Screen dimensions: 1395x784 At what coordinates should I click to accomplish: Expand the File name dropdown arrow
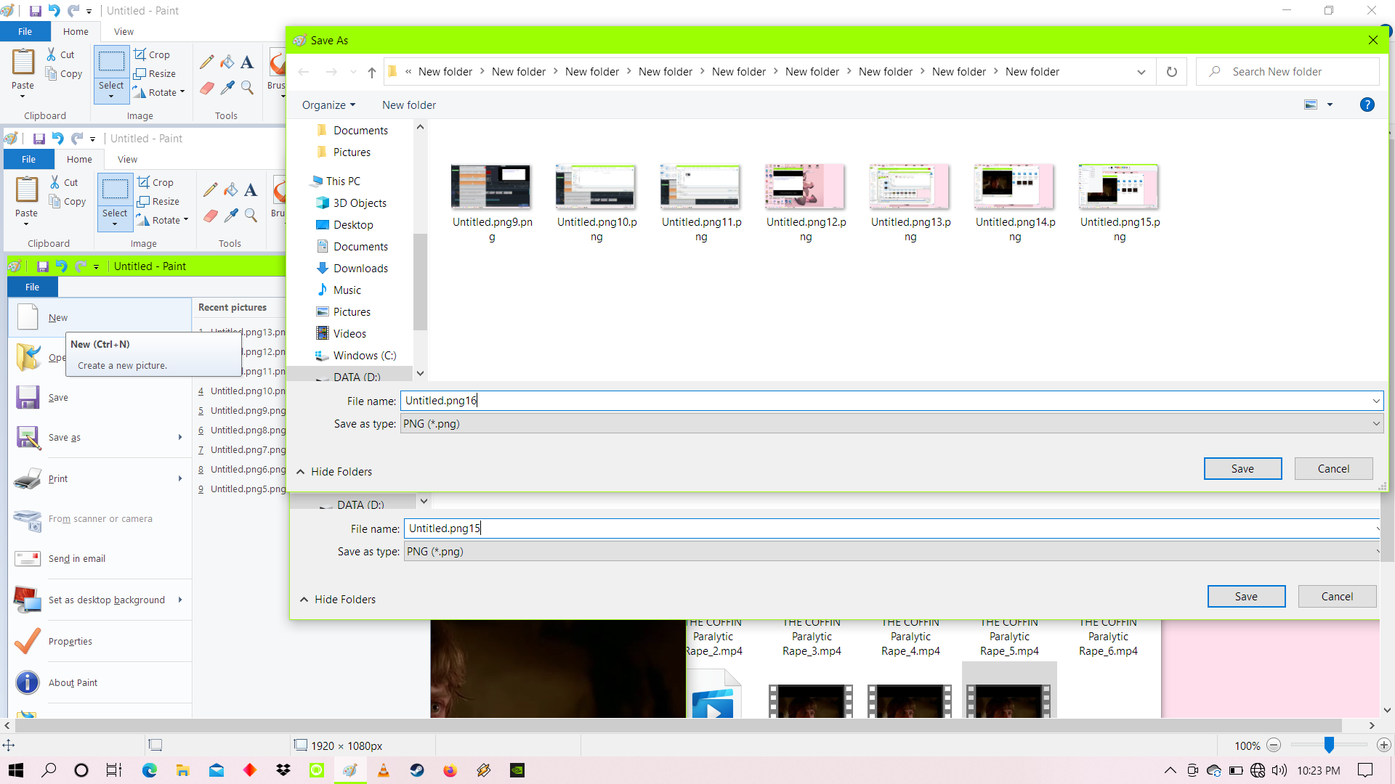pos(1376,400)
